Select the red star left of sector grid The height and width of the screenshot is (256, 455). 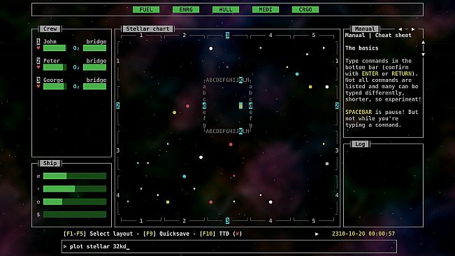click(x=188, y=106)
